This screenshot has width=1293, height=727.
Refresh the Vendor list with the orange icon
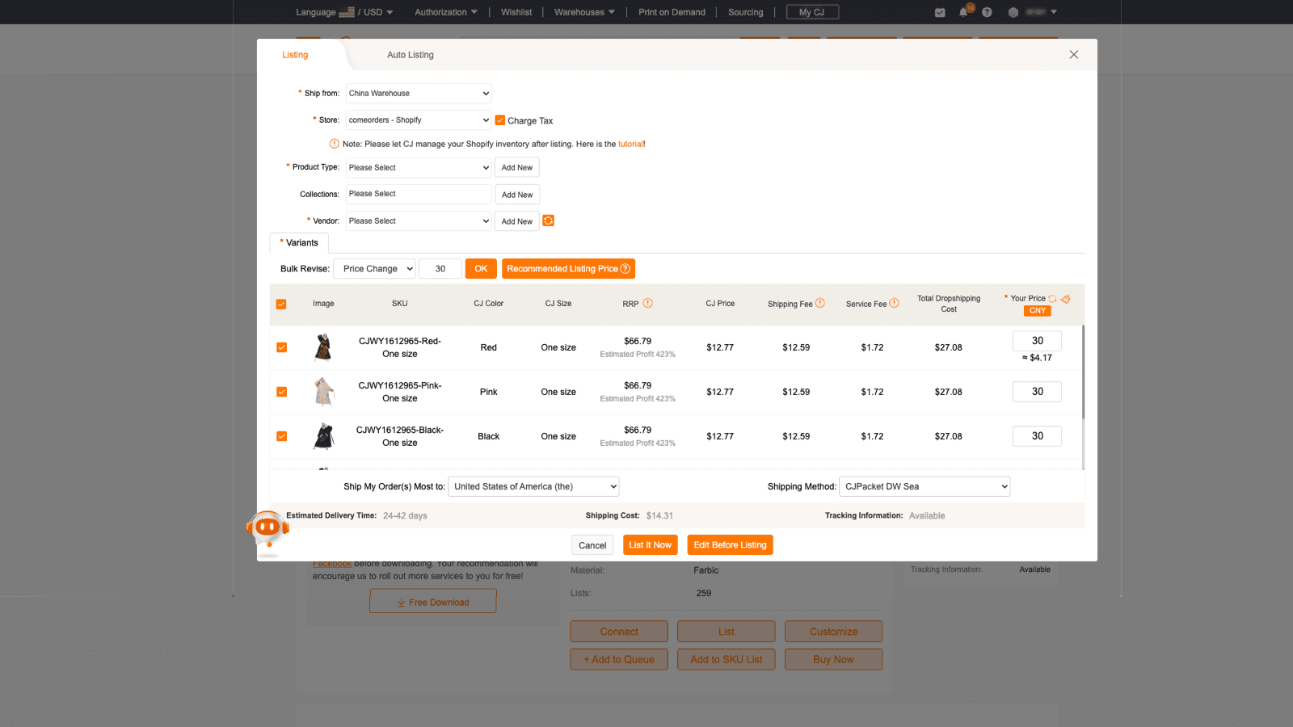[548, 221]
